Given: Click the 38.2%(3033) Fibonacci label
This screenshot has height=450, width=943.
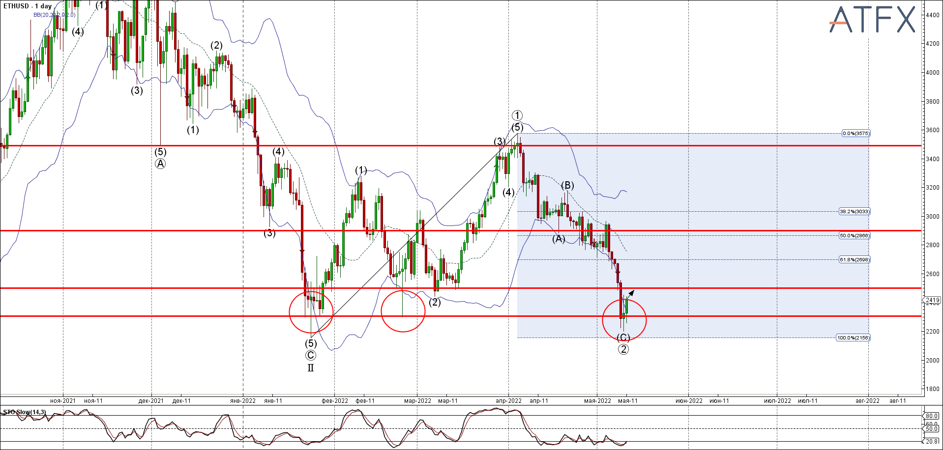Looking at the screenshot, I should 855,211.
